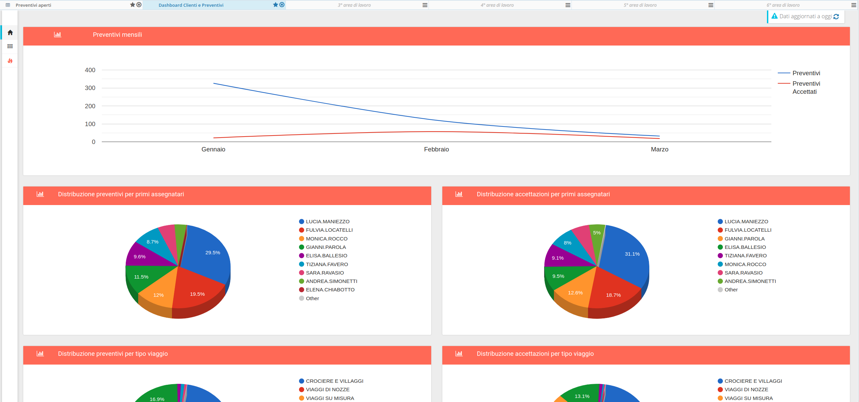Click MONICA.ROCCO orange entry in the preventivi legend
Screen dimensions: 859x402
tap(323, 239)
